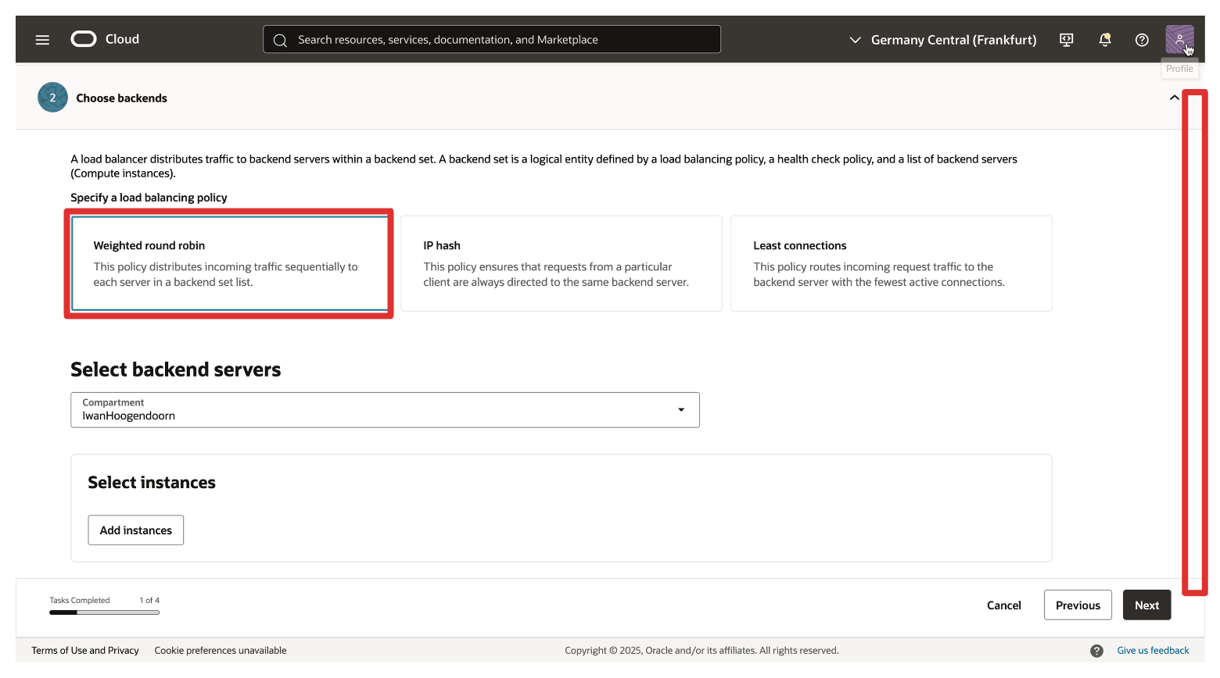
Task: Select the Weighted round robin policy
Action: (x=229, y=263)
